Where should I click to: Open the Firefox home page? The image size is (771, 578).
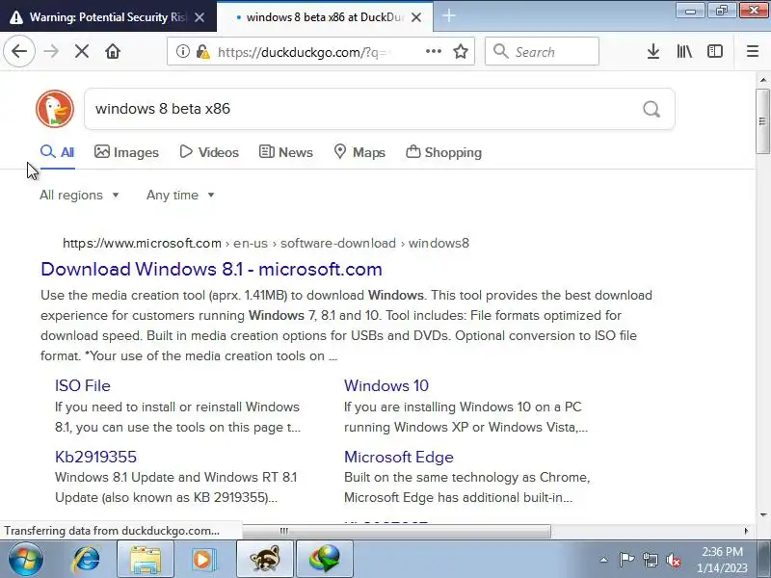(113, 51)
